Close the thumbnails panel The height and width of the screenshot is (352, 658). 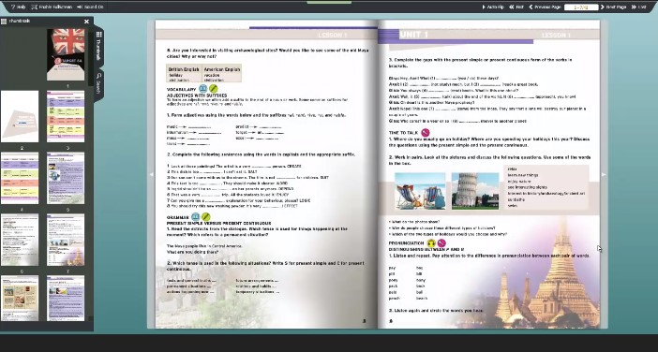click(86, 22)
